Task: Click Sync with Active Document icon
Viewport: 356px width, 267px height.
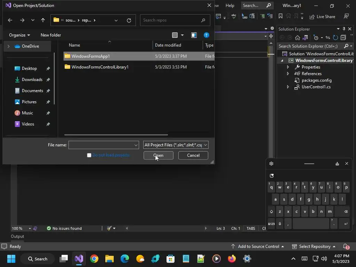Action: [327, 38]
